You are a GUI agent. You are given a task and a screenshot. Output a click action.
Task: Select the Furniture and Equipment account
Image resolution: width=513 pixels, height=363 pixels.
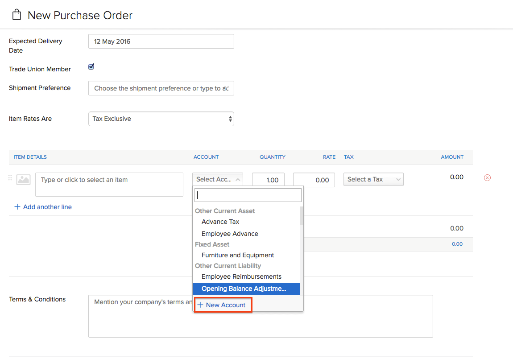pos(237,255)
